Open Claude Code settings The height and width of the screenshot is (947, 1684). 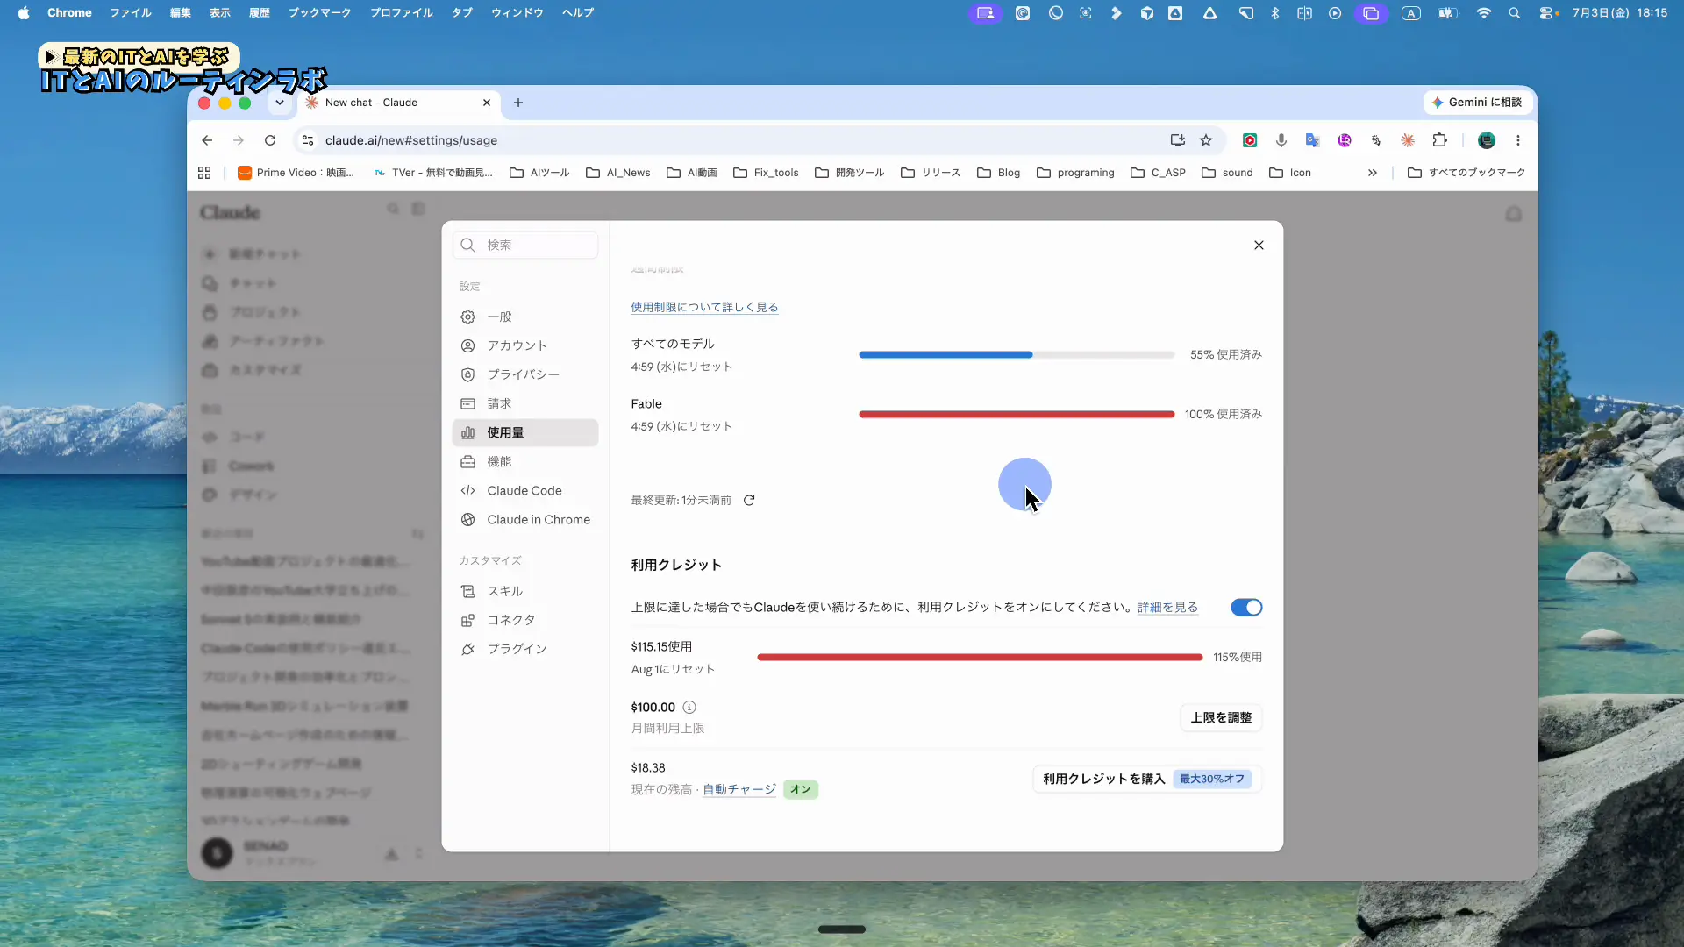pos(524,490)
